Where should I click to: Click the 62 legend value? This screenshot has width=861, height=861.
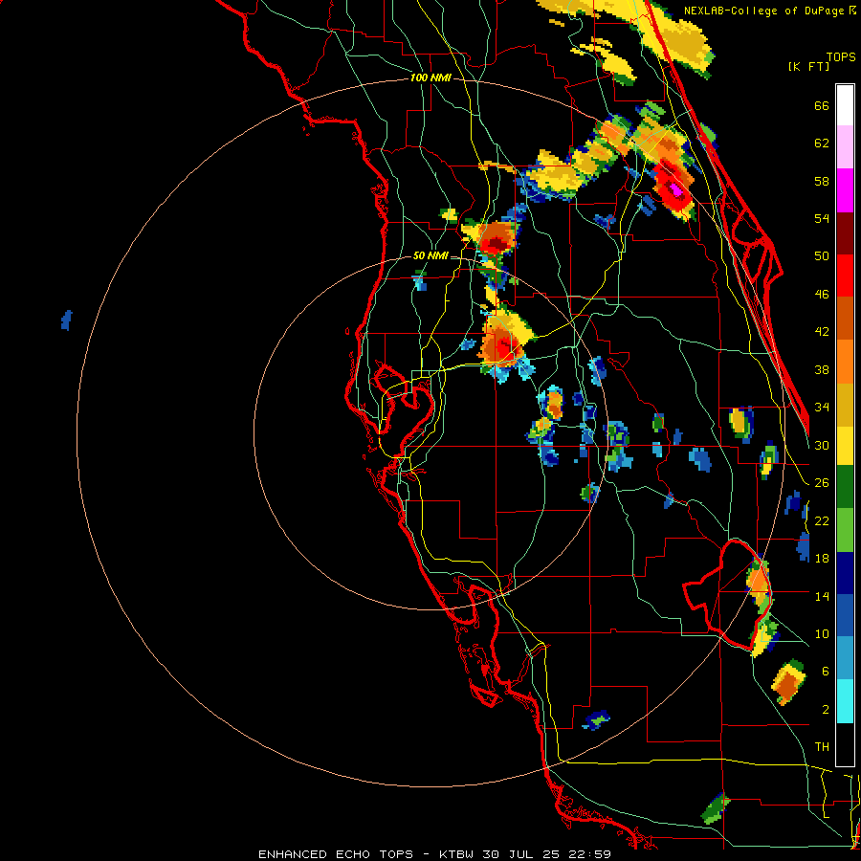click(x=822, y=143)
